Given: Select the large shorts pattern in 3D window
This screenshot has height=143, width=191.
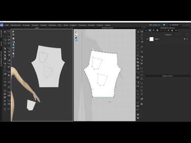Looking at the screenshot, I should (x=48, y=66).
